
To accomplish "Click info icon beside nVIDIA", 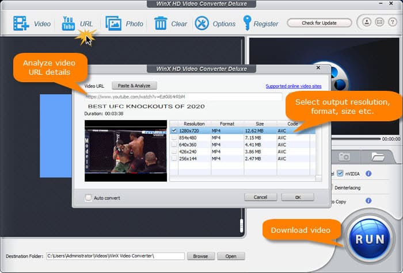I will point(368,174).
